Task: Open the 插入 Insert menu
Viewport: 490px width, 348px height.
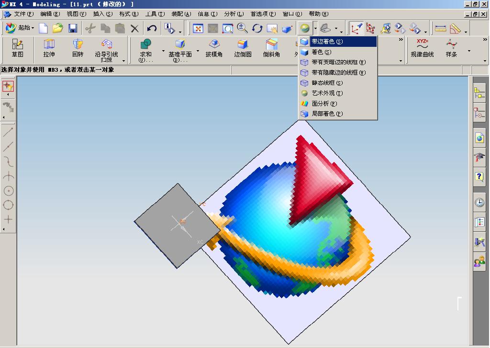Action: pyautogui.click(x=102, y=14)
